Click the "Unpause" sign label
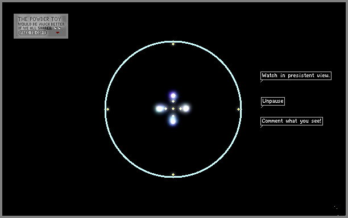Image resolution: width=348 pixels, height=218 pixels. tap(273, 101)
